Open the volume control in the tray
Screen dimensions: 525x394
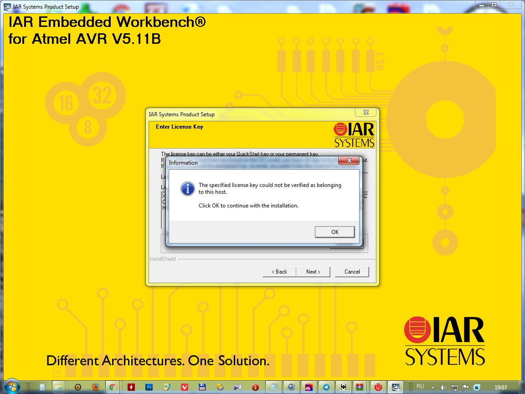[443, 388]
